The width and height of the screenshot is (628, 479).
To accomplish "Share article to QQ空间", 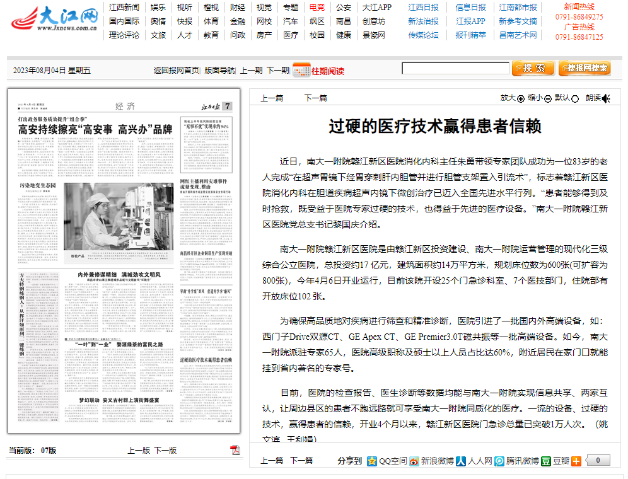I will pos(372,461).
